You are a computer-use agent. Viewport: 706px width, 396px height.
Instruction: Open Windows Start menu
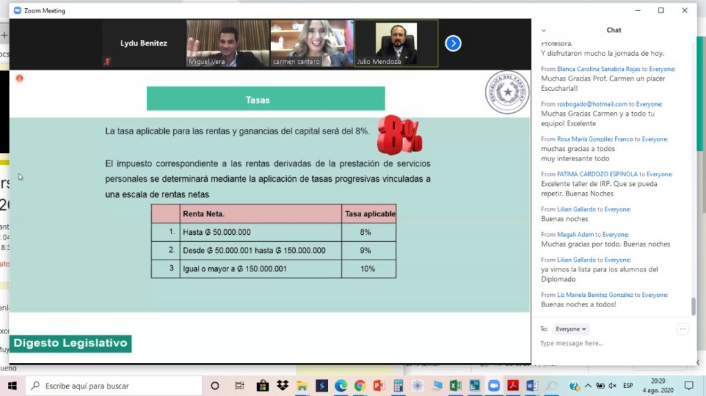pyautogui.click(x=12, y=386)
